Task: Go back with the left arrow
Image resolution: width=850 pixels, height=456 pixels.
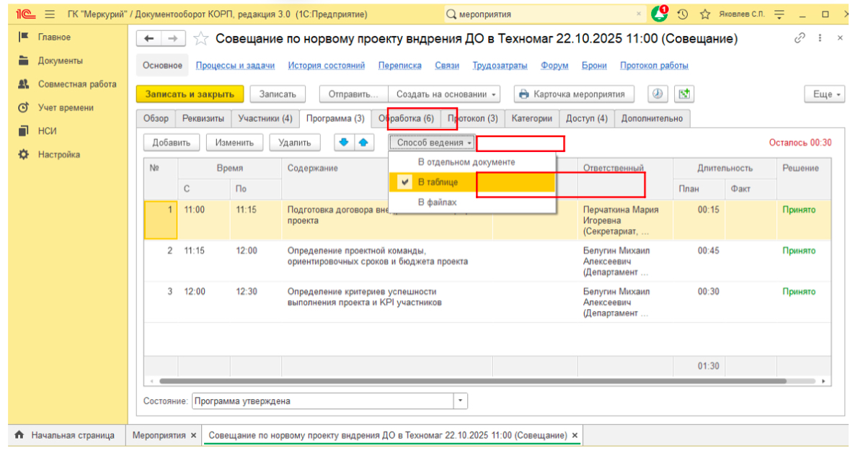Action: (149, 38)
